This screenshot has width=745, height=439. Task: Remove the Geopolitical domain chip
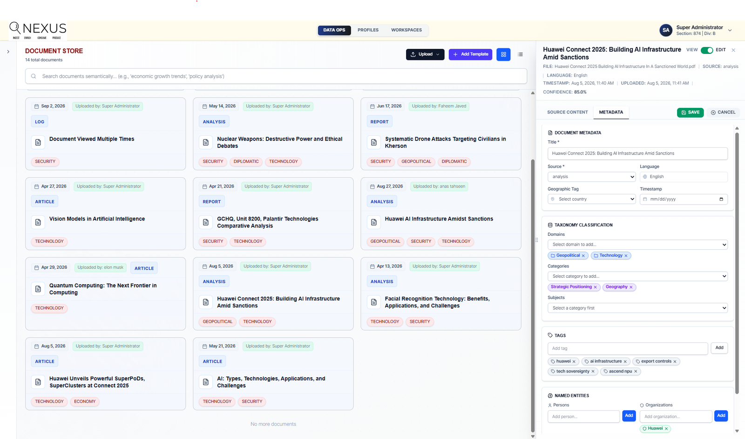pos(583,256)
